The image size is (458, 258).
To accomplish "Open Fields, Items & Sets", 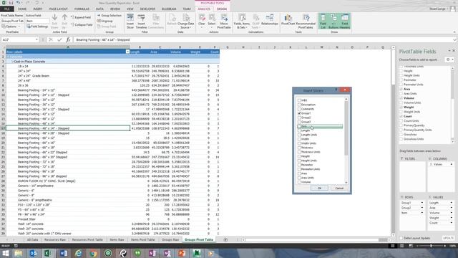I will click(242, 21).
